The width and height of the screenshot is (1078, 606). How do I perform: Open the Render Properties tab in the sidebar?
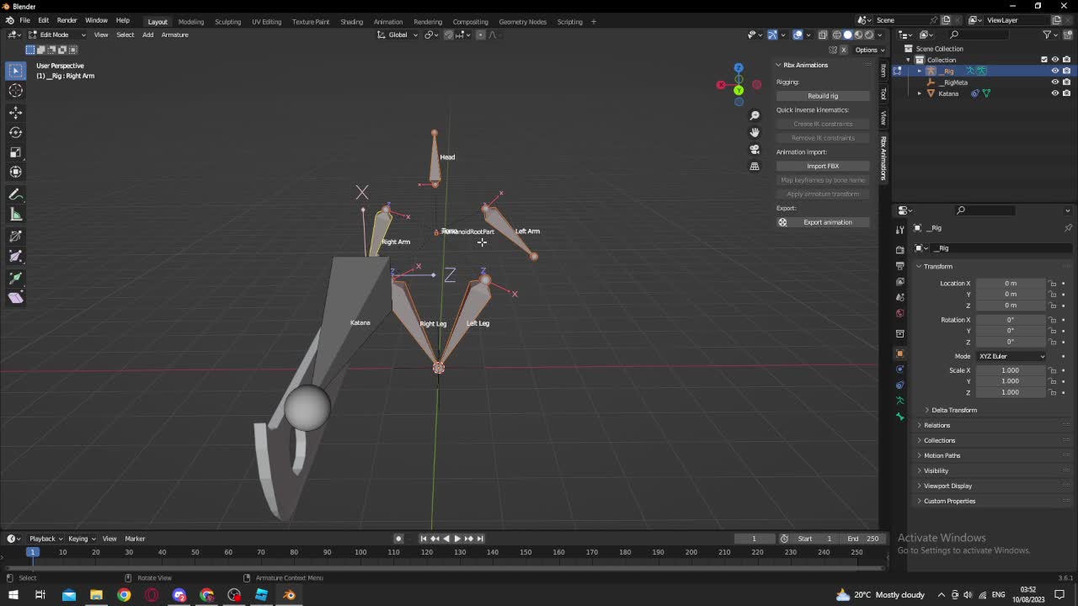899,248
